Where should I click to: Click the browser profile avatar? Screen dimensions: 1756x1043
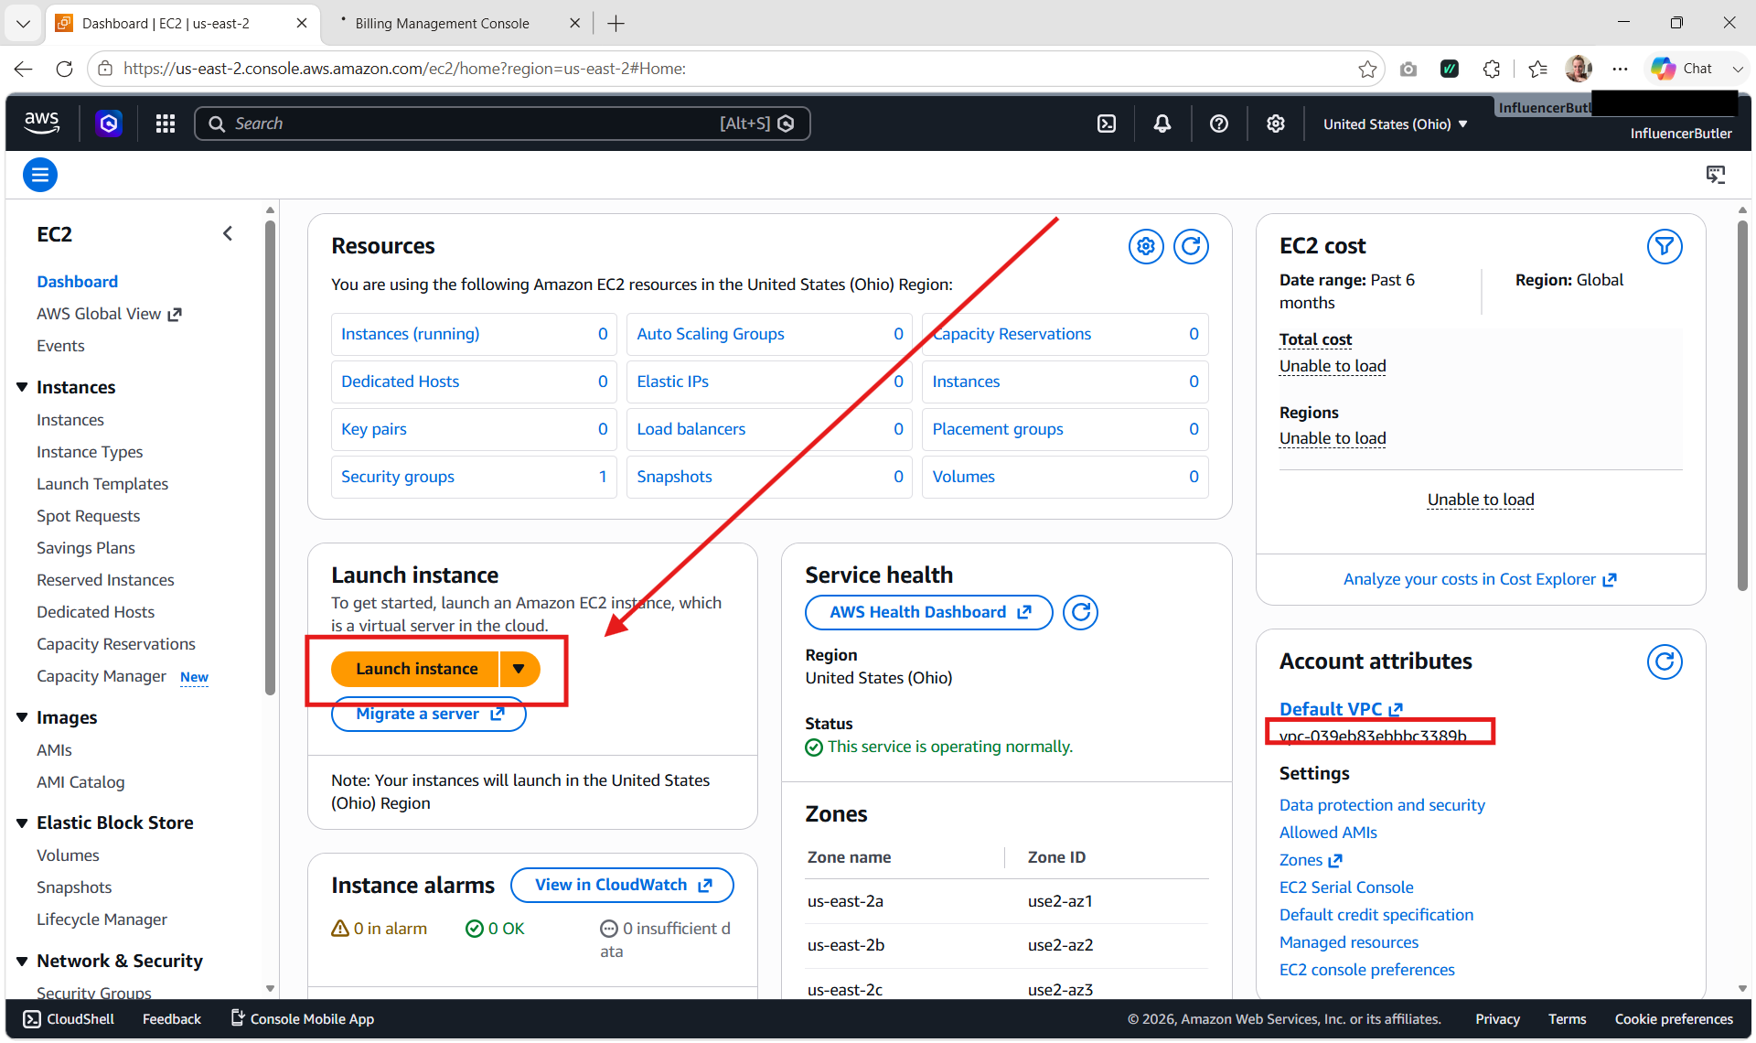1579,69
